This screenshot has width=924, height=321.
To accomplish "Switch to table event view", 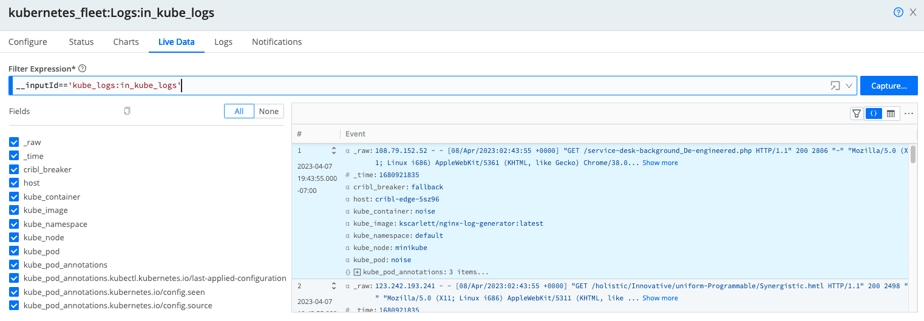I will [891, 113].
